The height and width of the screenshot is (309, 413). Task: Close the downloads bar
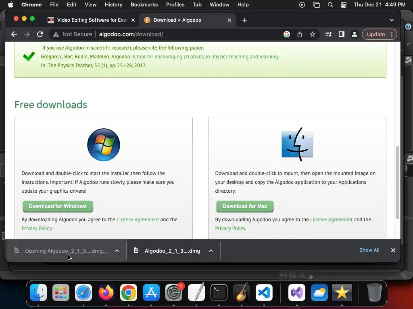point(393,250)
